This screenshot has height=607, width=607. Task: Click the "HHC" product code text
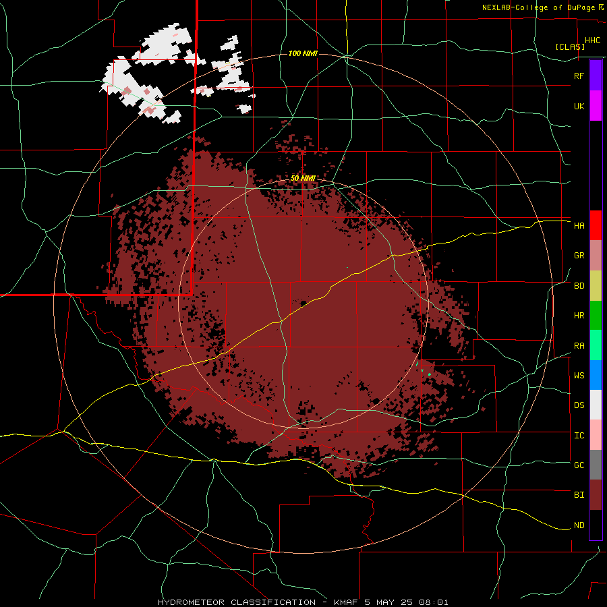pyautogui.click(x=593, y=40)
